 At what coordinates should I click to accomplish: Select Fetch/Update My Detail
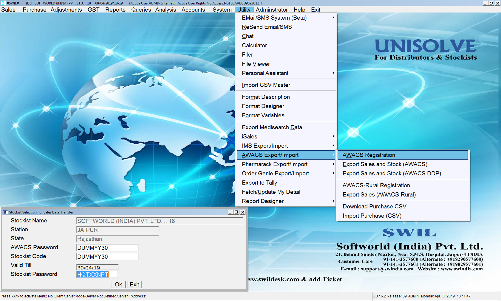coord(287,192)
